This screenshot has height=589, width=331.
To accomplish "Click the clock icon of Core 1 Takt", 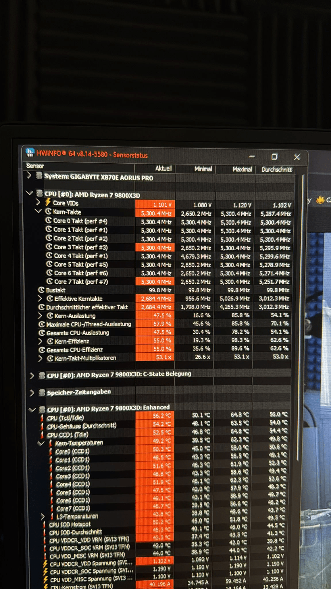I will 49,229.
